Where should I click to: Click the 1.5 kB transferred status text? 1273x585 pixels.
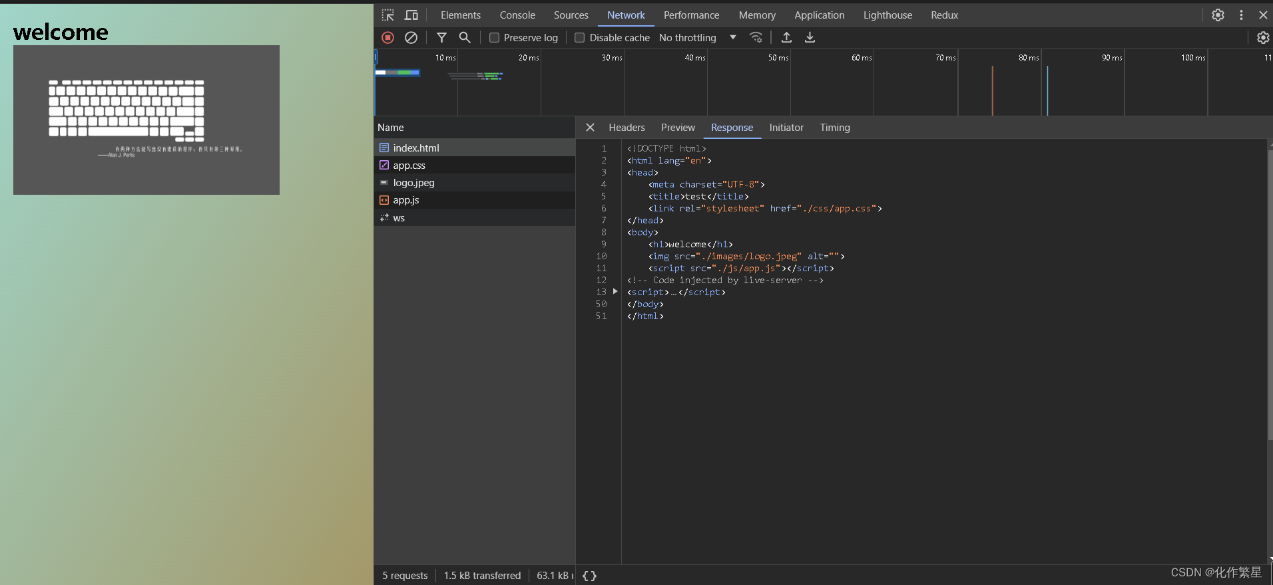click(482, 576)
